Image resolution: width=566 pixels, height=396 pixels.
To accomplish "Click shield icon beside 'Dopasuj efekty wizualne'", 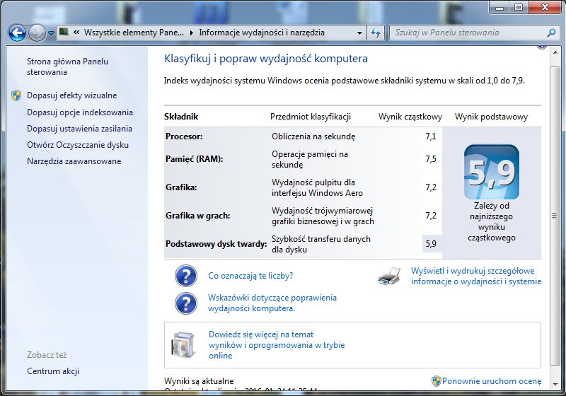I will point(16,95).
